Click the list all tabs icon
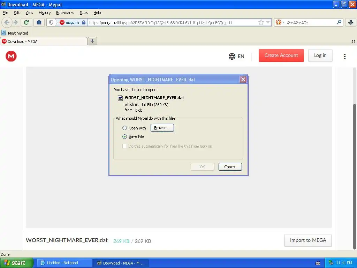This screenshot has width=357, height=268. coord(354,41)
